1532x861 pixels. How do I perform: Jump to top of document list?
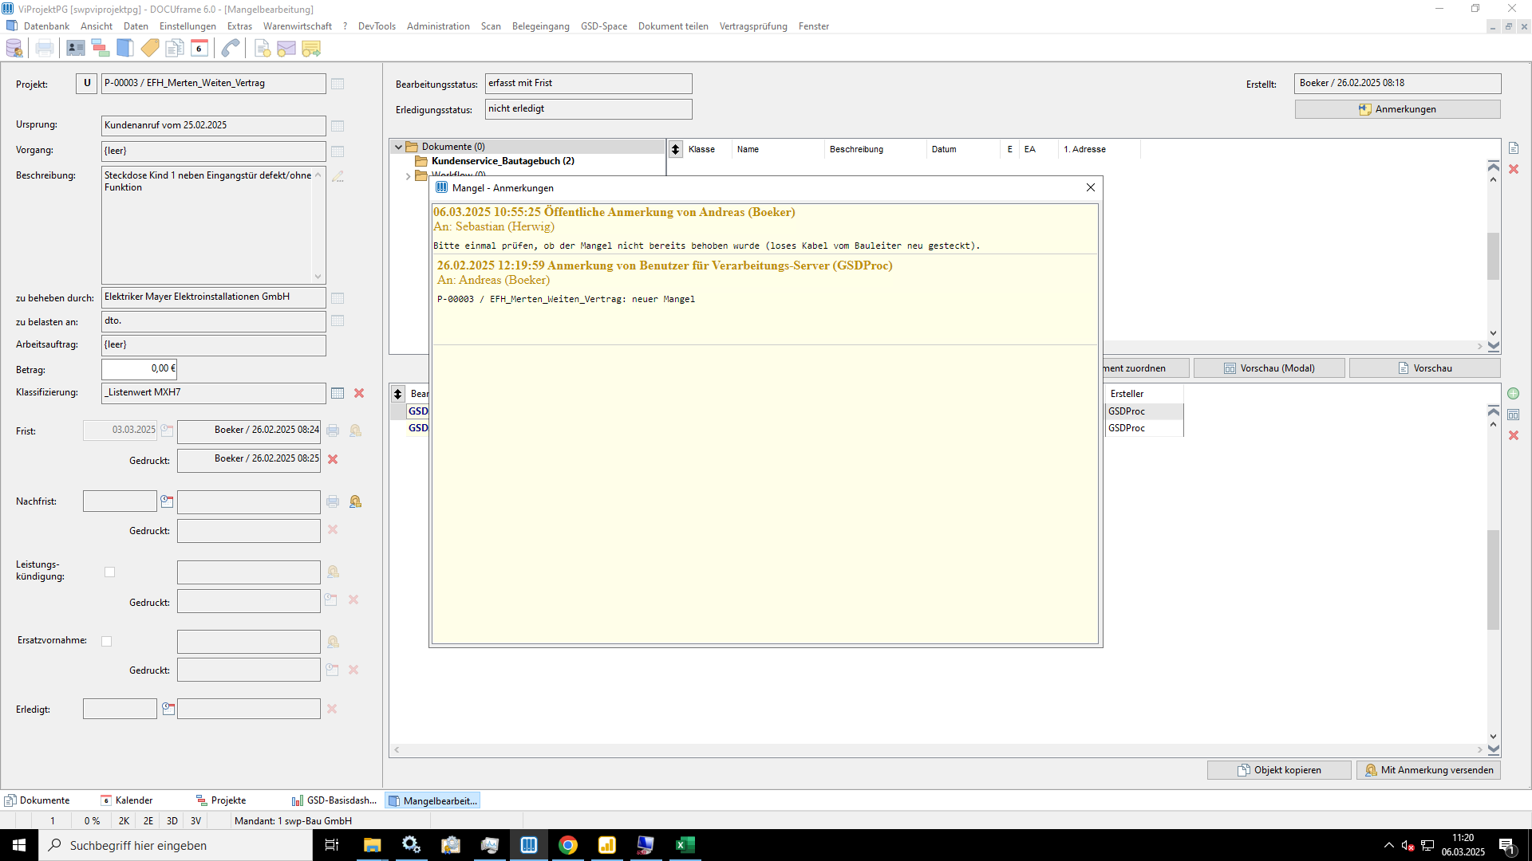[1493, 166]
